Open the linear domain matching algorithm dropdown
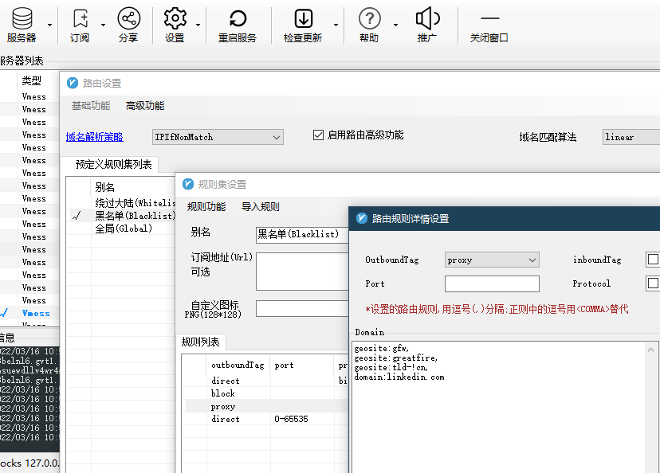 [631, 137]
